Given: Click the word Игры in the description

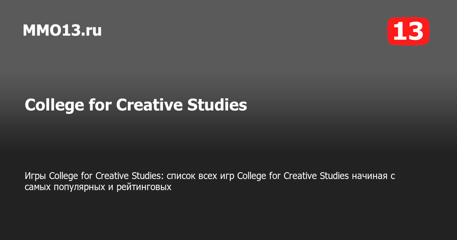Looking at the screenshot, I should pos(36,176).
